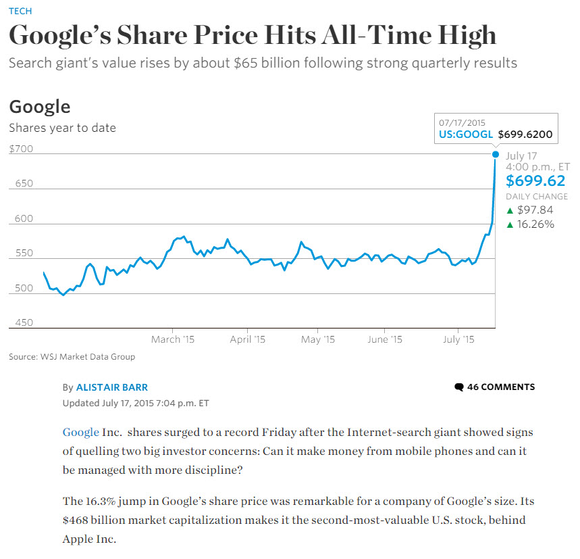This screenshot has height=559, width=580.
Task: Click the headline about Google's share price
Action: coord(252,35)
